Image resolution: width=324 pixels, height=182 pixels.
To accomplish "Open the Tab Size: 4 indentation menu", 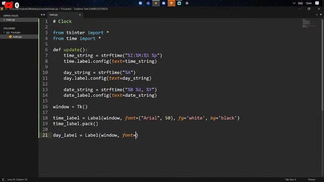I will click(x=291, y=179).
